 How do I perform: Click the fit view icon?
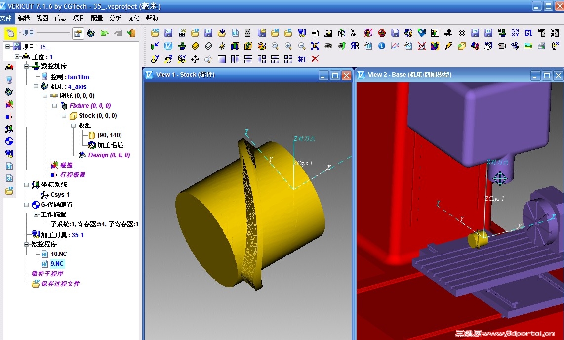(315, 46)
